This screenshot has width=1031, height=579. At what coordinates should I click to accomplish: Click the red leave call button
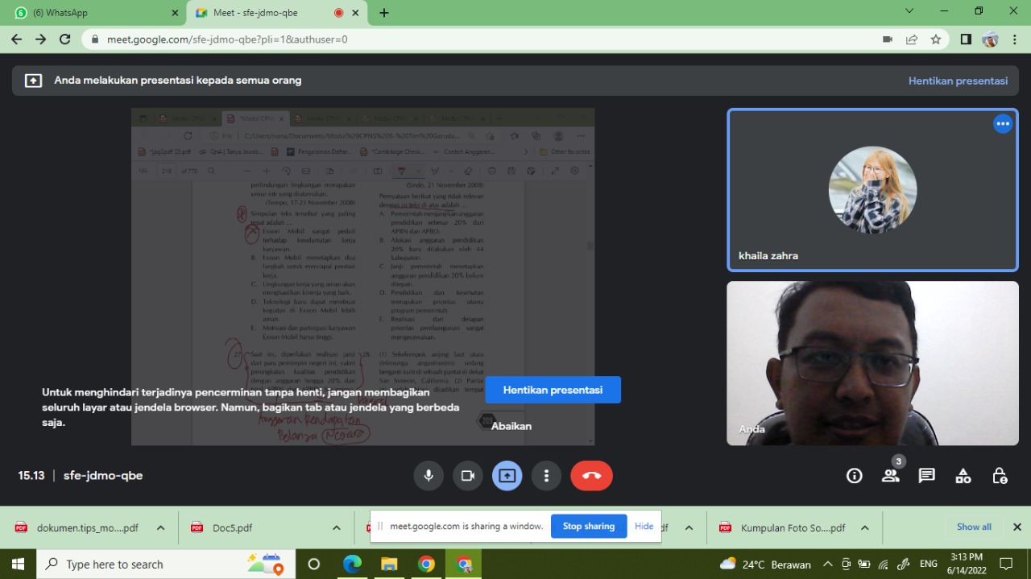click(x=591, y=476)
